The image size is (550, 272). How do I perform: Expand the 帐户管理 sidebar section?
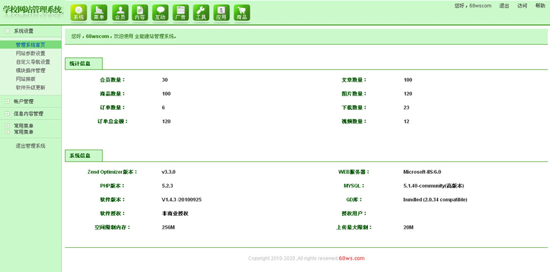(8, 102)
